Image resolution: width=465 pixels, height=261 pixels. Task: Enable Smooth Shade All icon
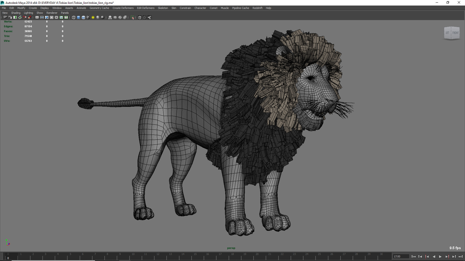pyautogui.click(x=79, y=18)
